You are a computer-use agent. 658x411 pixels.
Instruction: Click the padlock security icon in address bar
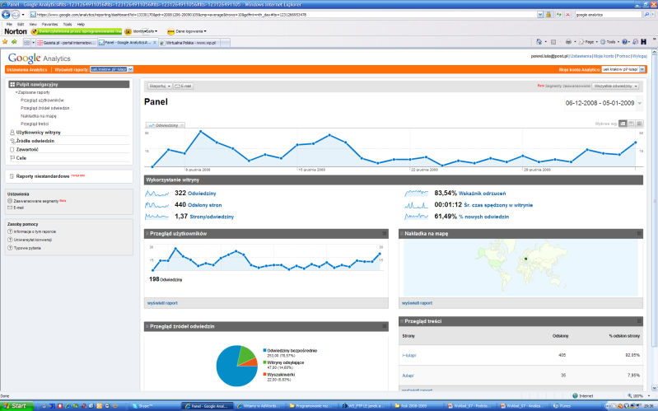pyautogui.click(x=548, y=15)
